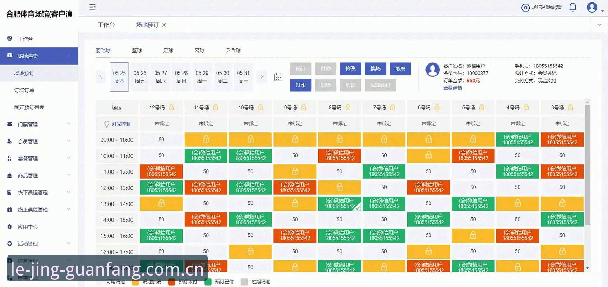Select locked 10号场 slot at 16:00 - 17:00

tap(250, 251)
